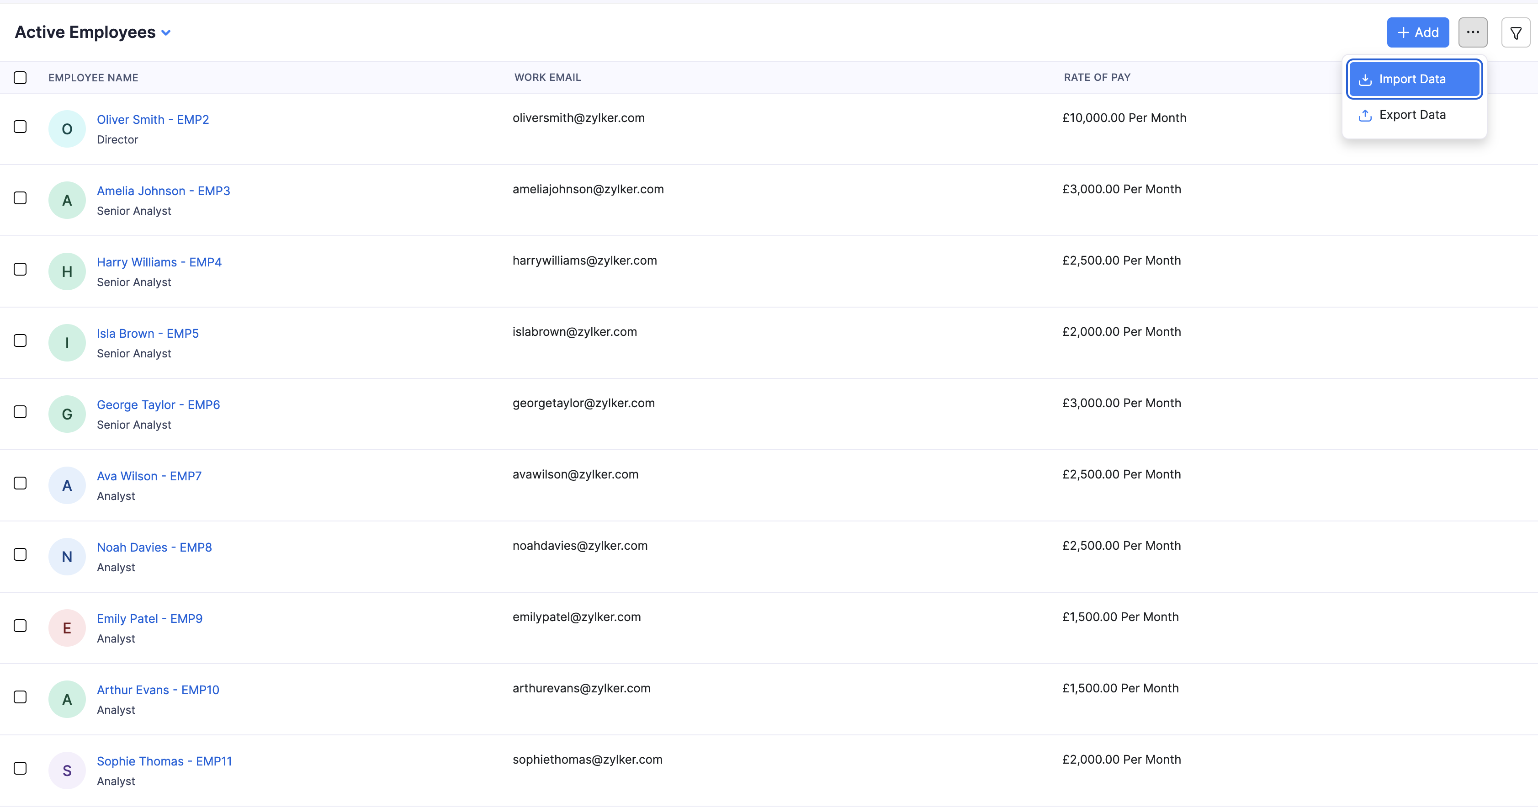Click Ava Wilson's 'A' avatar

tap(67, 485)
